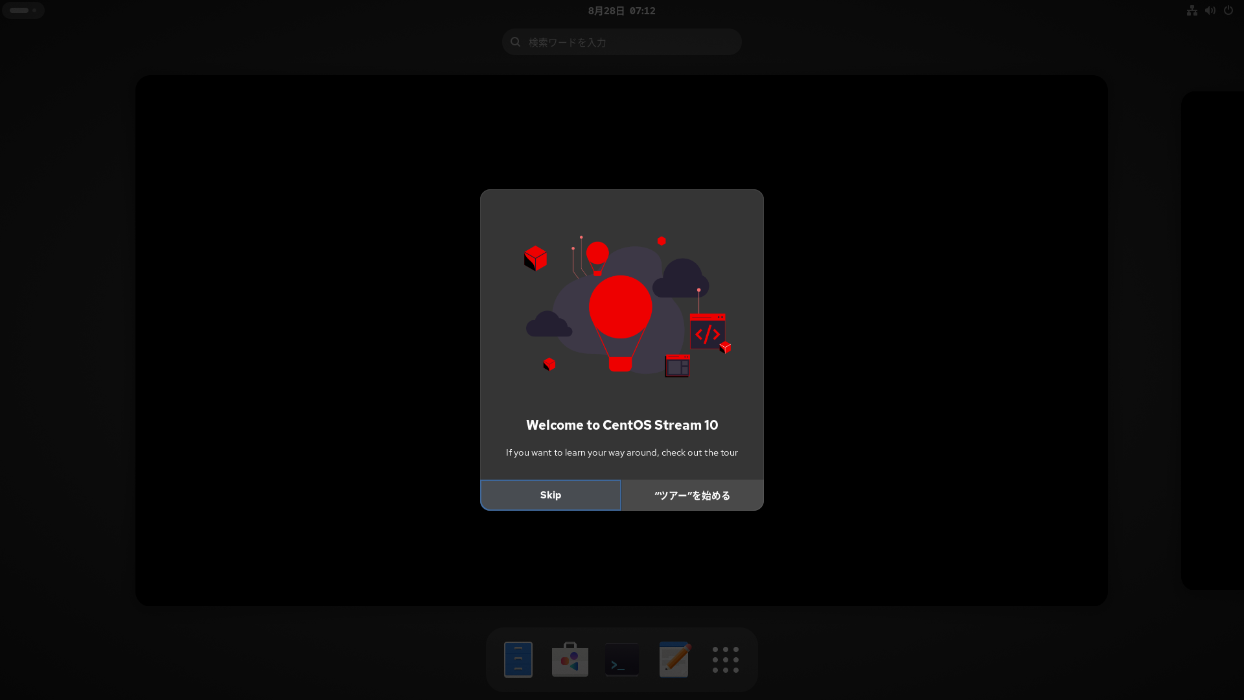Show all applications grid
Image resolution: width=1244 pixels, height=700 pixels.
725,659
